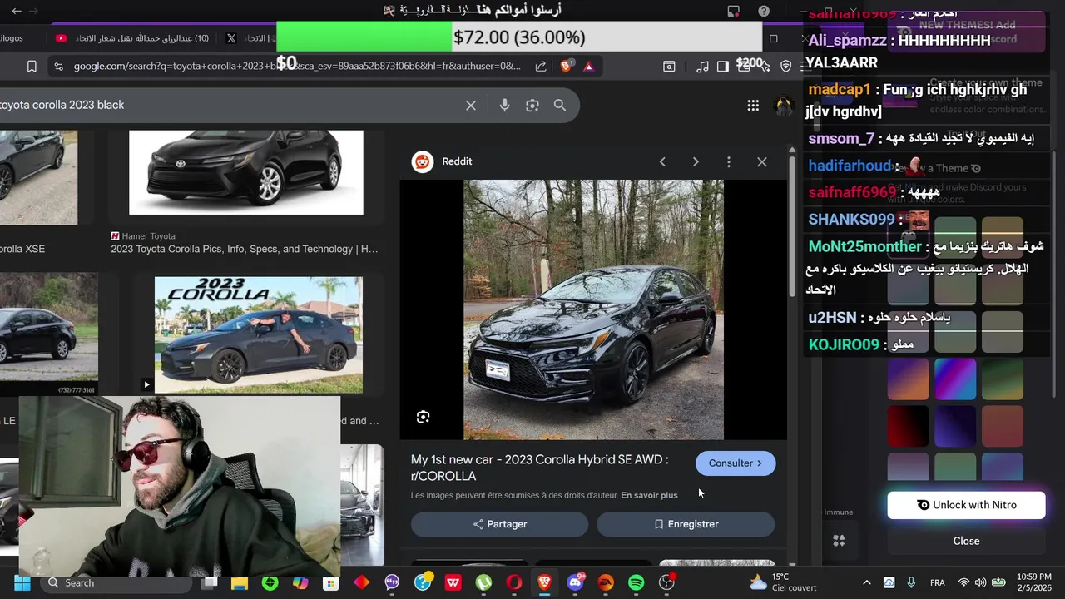The width and height of the screenshot is (1065, 599).
Task: Open 2023 Toyota Corolla Pics, Info, Specs result
Action: tap(245, 249)
